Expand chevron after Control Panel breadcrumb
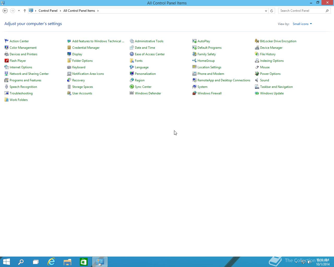The width and height of the screenshot is (334, 267). [61, 11]
